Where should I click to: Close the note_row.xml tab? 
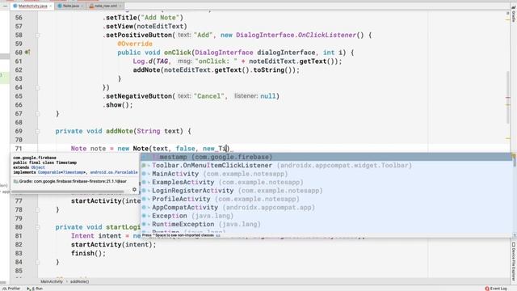(x=120, y=6)
